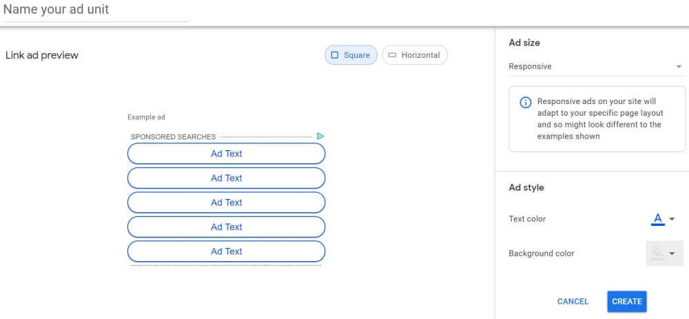
Task: Click the responsive ads information message text
Action: coord(600,119)
